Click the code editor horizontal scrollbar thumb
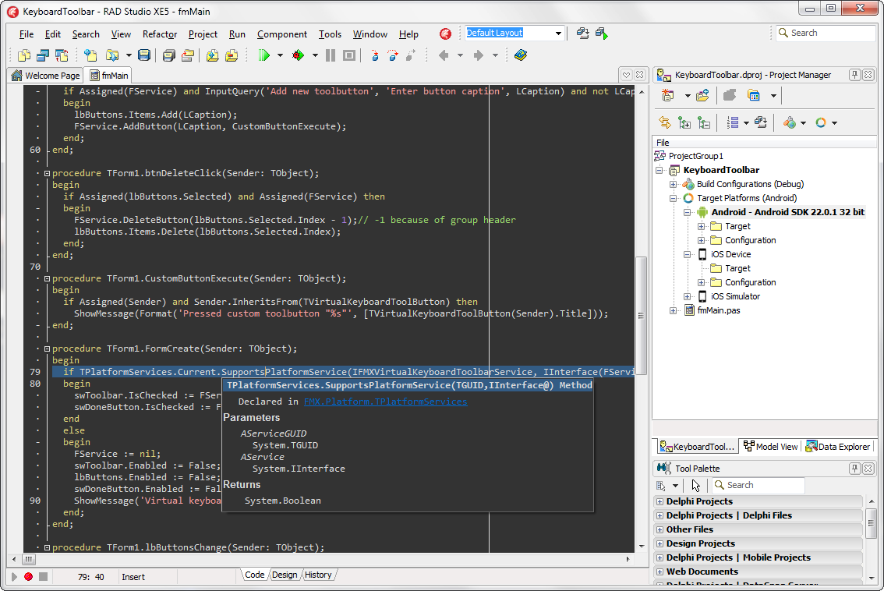Viewport: 884px width, 591px height. [29, 559]
